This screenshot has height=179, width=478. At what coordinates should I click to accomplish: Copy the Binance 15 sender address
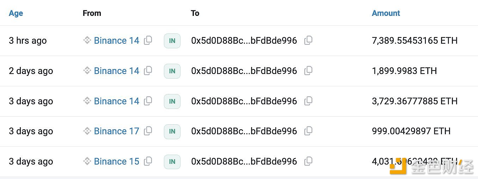click(x=148, y=161)
